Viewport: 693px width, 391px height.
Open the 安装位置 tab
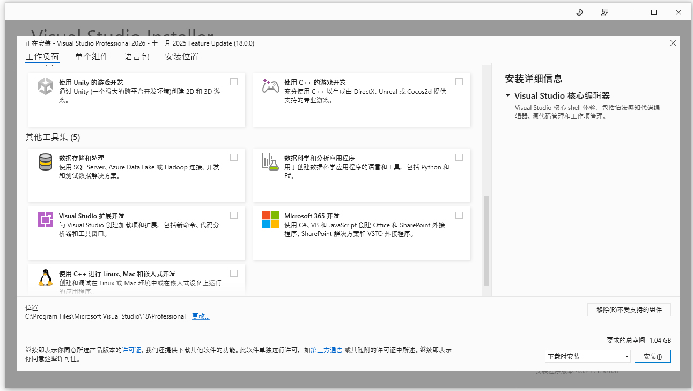click(x=182, y=56)
